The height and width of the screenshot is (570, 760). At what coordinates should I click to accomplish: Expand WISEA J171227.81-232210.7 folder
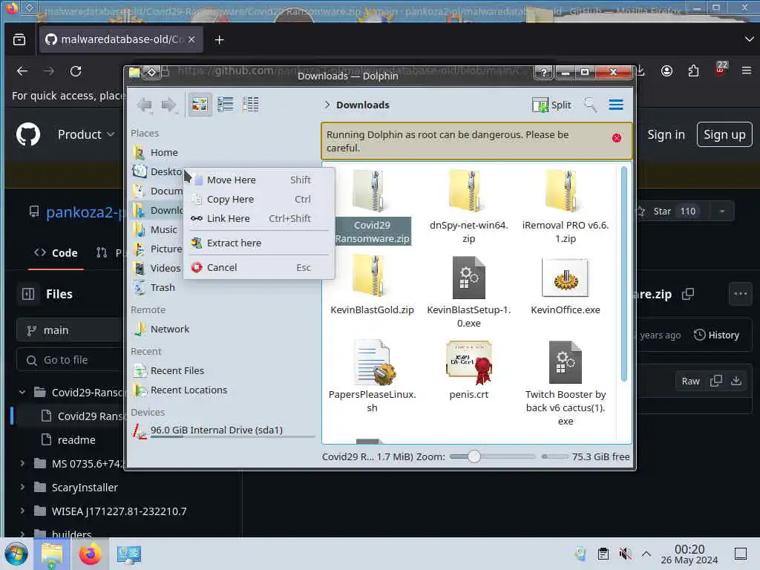click(x=22, y=511)
